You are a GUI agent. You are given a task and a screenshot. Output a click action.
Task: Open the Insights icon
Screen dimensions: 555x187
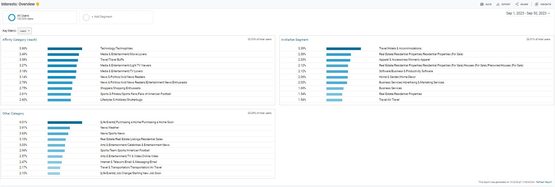coord(537,4)
